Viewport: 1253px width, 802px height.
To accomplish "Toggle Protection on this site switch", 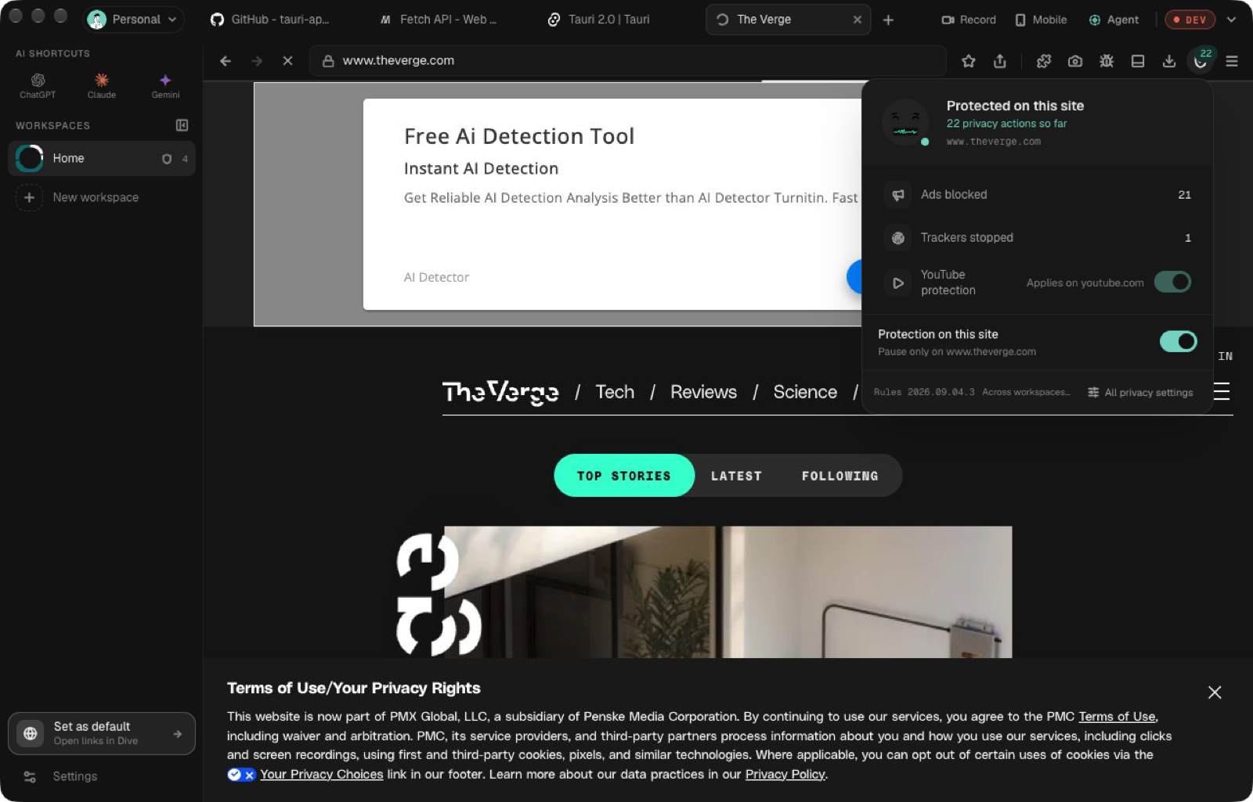I will (x=1178, y=341).
